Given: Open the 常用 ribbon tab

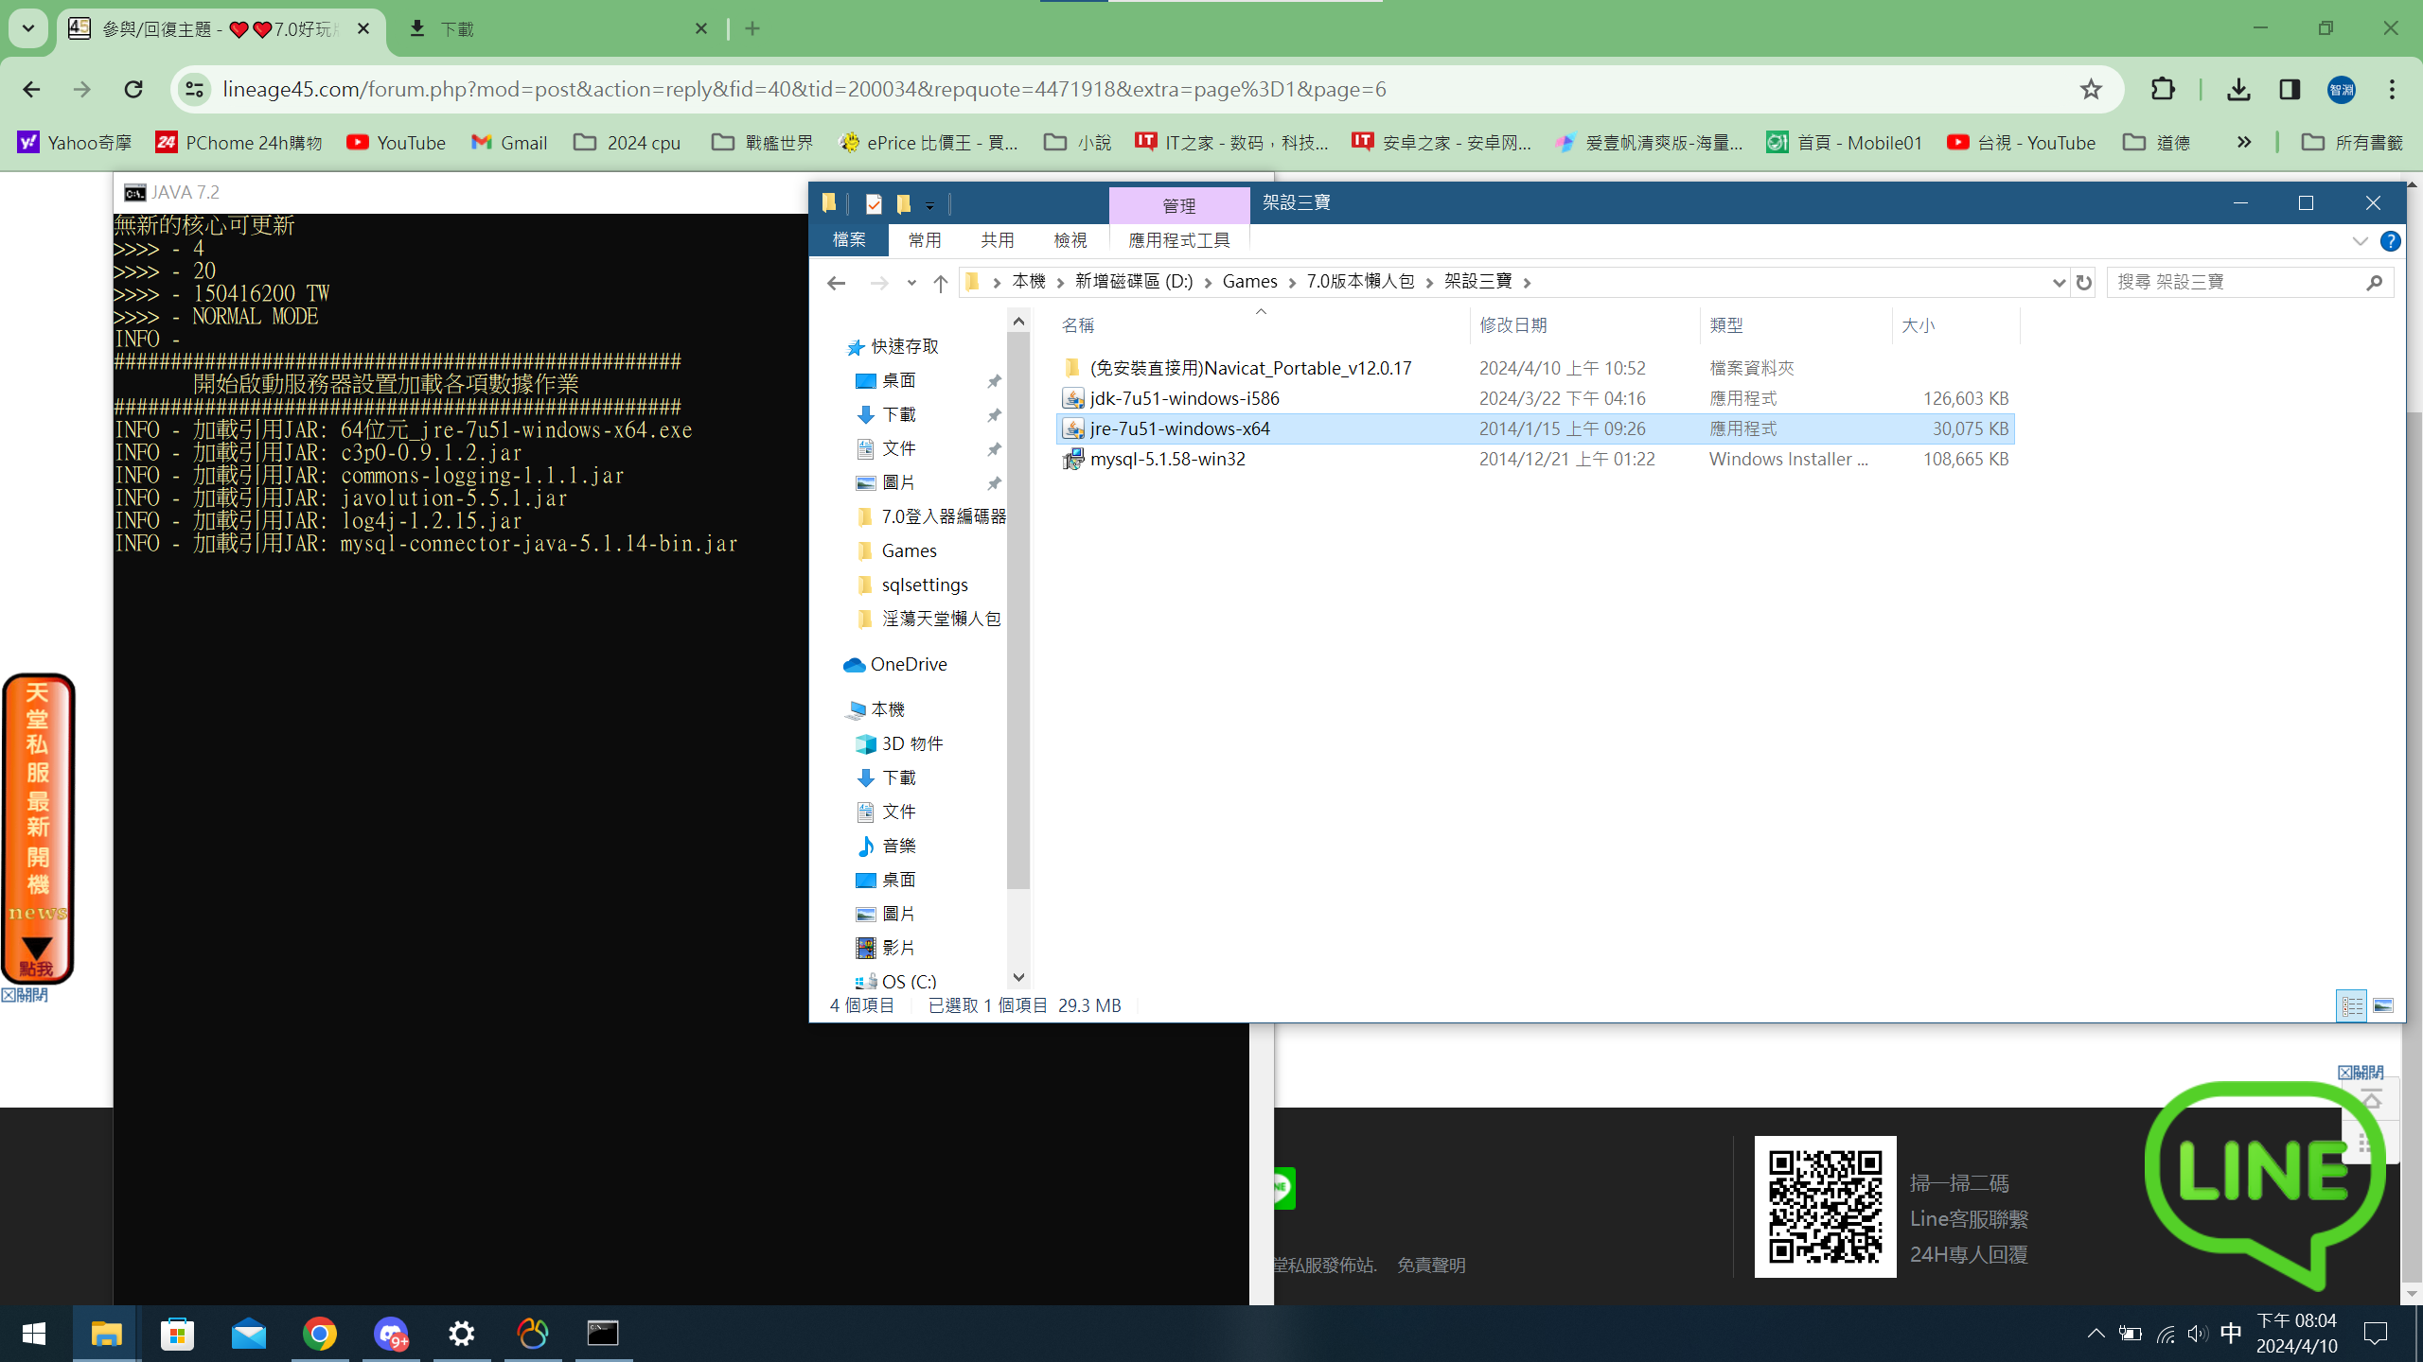Looking at the screenshot, I should click(925, 240).
